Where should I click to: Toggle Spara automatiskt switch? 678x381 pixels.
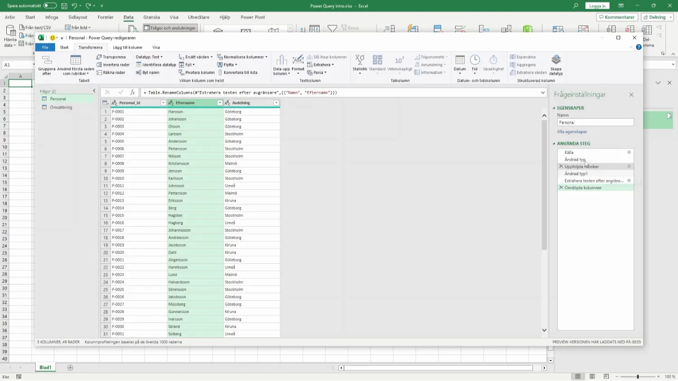click(x=50, y=6)
